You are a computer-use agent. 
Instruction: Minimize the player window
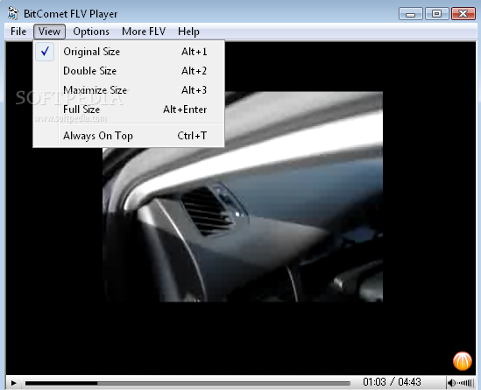[410, 14]
